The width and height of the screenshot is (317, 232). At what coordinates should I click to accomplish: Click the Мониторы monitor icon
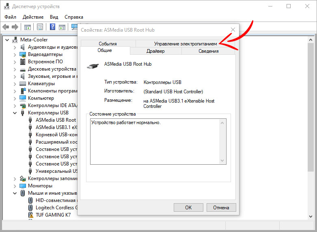(23, 185)
